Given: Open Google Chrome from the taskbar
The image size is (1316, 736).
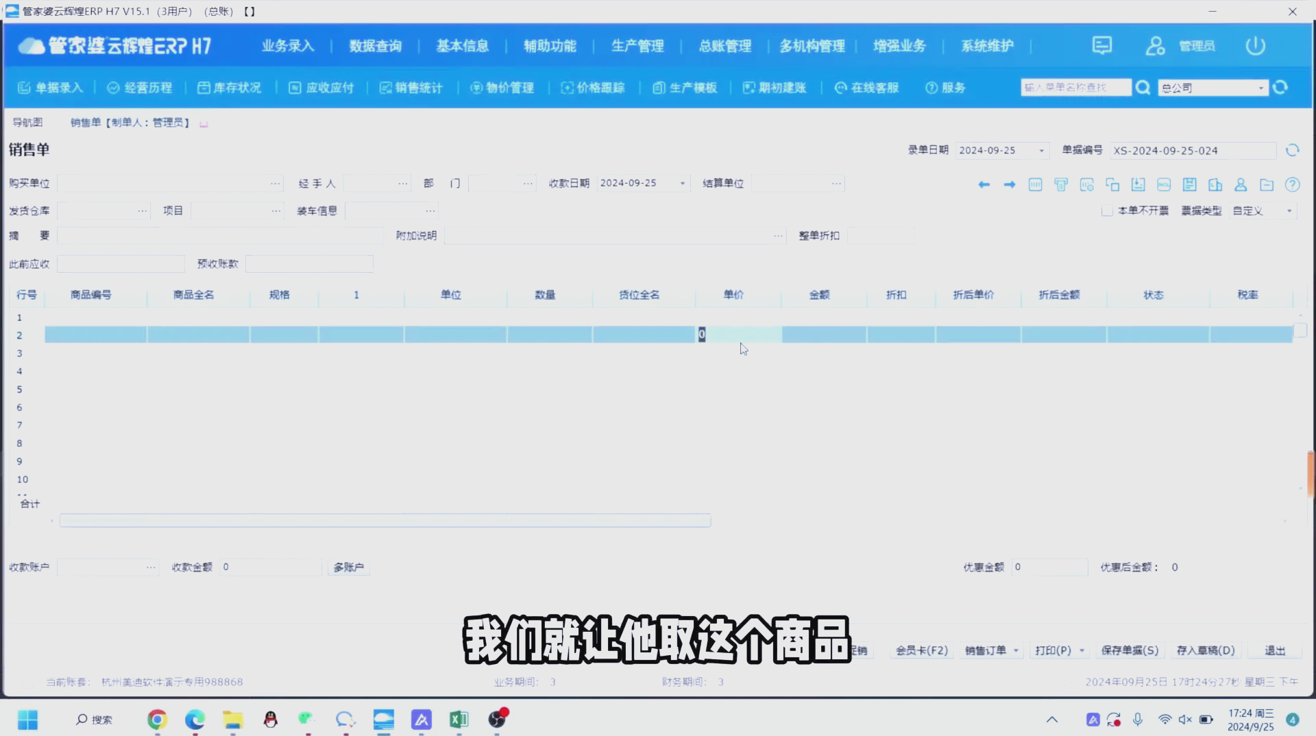Looking at the screenshot, I should point(157,720).
